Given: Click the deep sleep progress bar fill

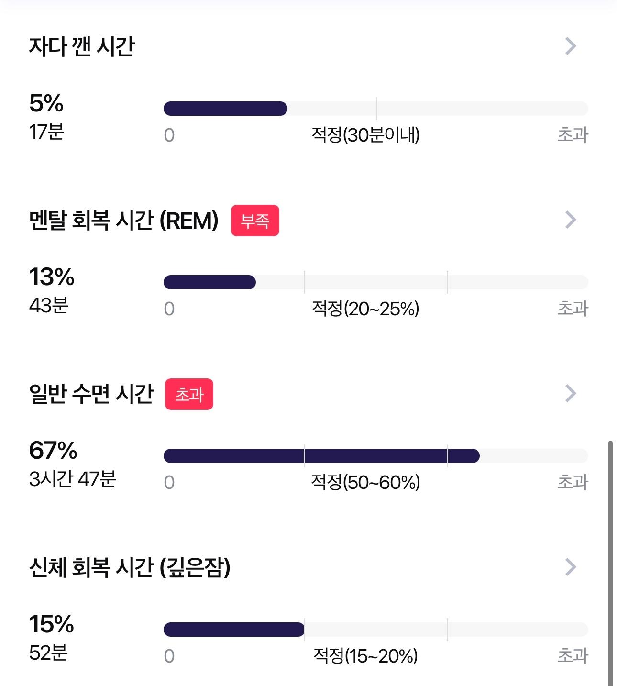Looking at the screenshot, I should 234,630.
